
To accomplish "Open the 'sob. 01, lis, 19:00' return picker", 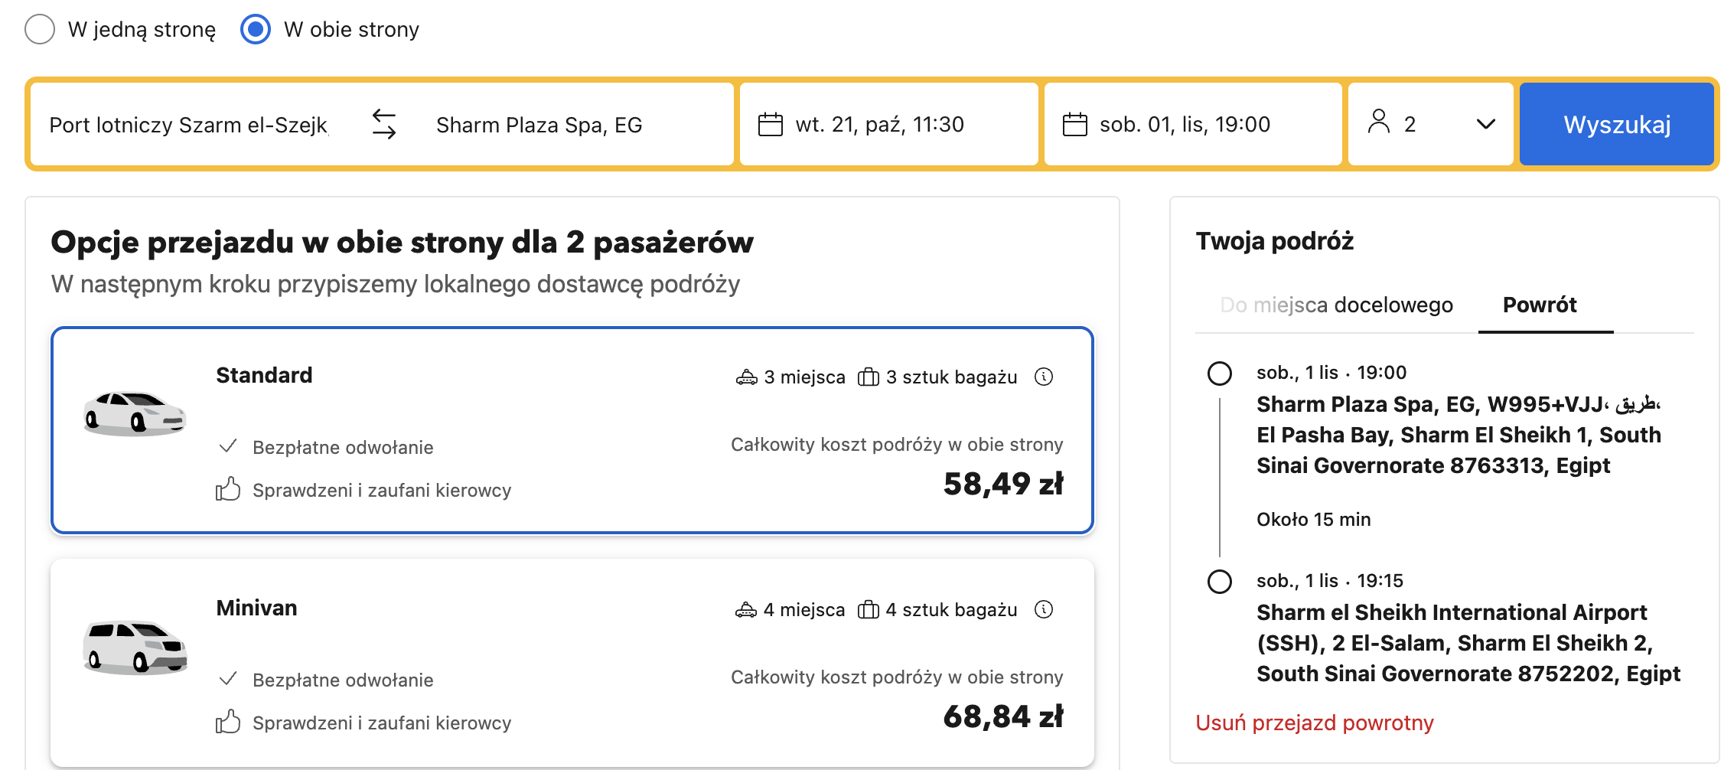I will tap(1185, 124).
